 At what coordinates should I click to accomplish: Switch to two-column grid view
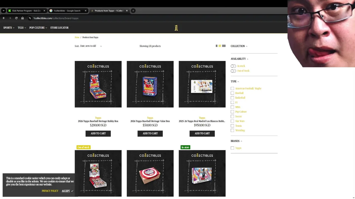(217, 46)
